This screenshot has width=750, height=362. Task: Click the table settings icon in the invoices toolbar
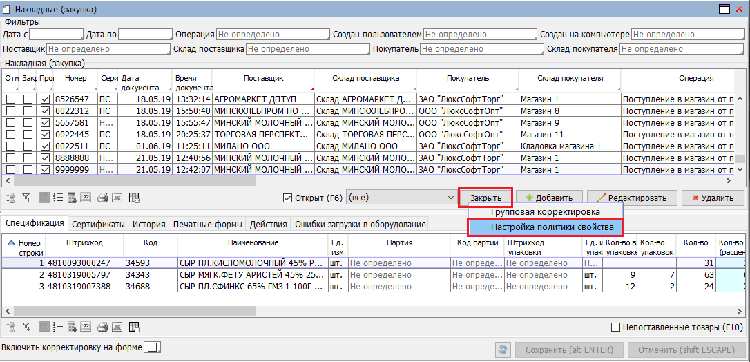pyautogui.click(x=134, y=198)
